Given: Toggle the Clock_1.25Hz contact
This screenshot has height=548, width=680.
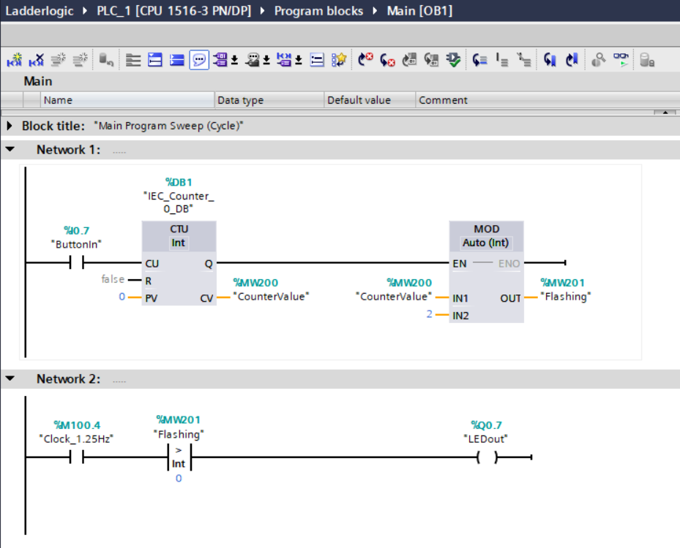Looking at the screenshot, I should (x=77, y=457).
